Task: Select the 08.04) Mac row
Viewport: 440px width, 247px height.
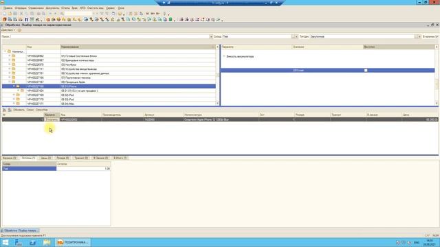Action: click(109, 104)
